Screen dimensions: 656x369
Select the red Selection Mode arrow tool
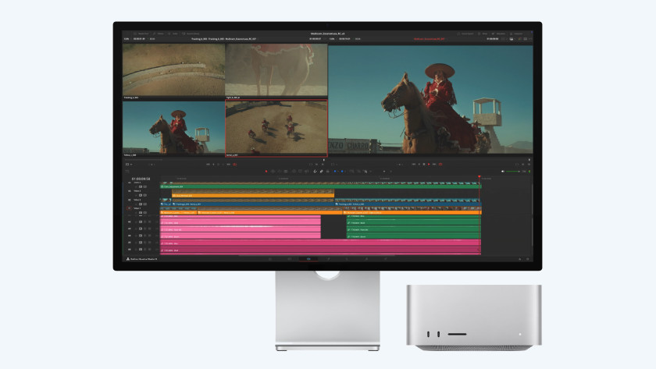(x=266, y=172)
